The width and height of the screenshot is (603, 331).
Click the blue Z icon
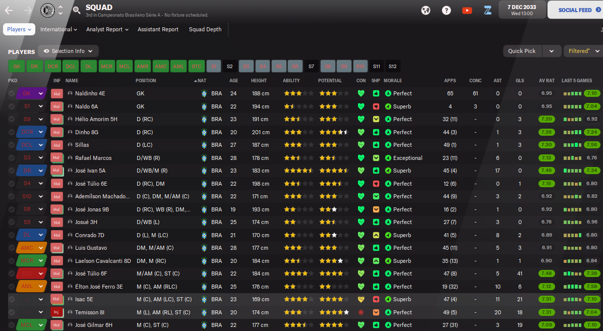[x=488, y=11]
